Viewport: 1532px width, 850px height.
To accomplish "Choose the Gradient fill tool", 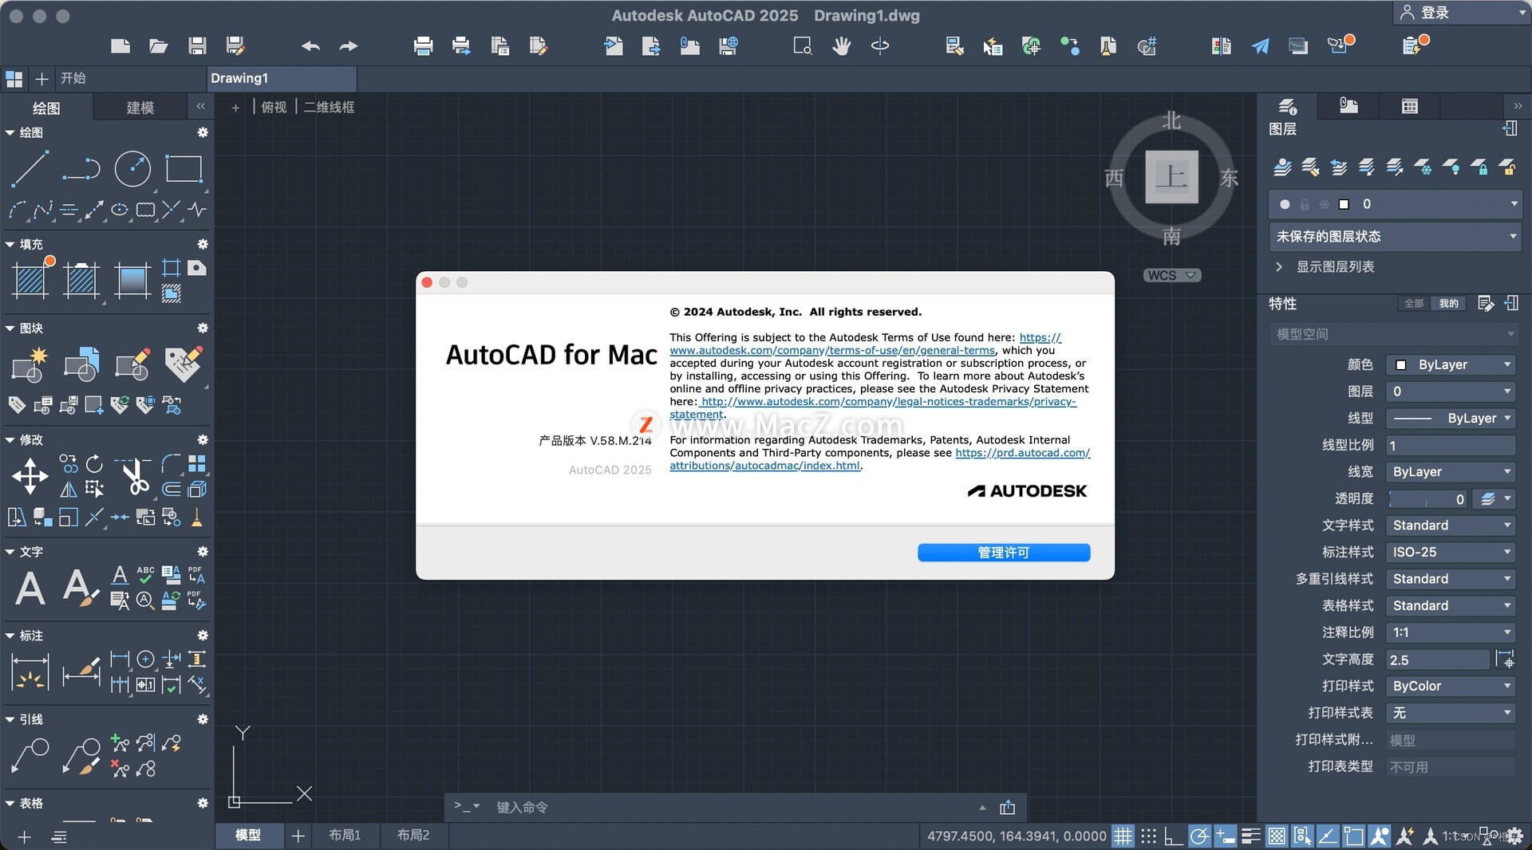I will point(132,280).
